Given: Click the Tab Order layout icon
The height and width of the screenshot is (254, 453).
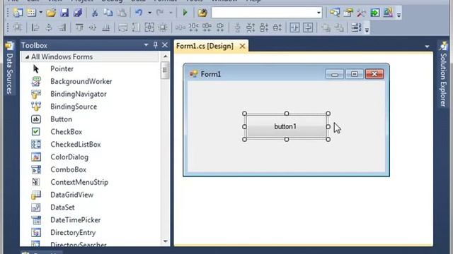Looking at the screenshot, I should [x=356, y=28].
